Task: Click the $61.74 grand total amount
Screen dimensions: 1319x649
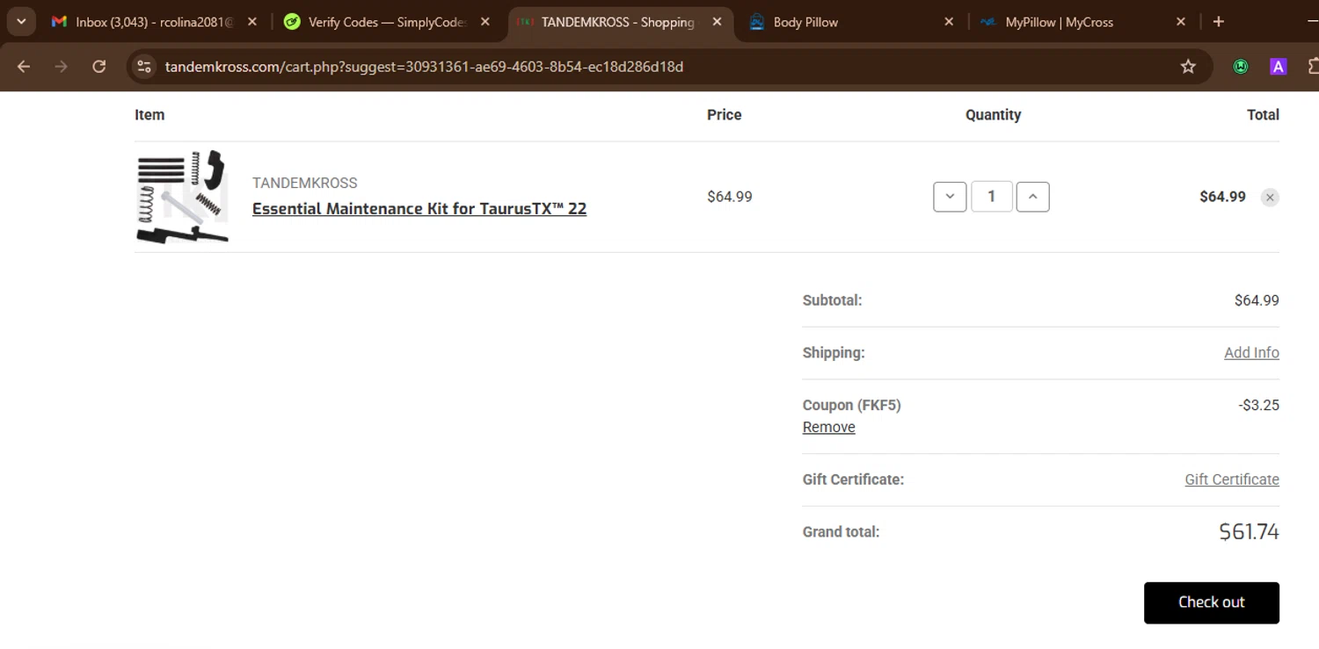Action: [x=1249, y=532]
